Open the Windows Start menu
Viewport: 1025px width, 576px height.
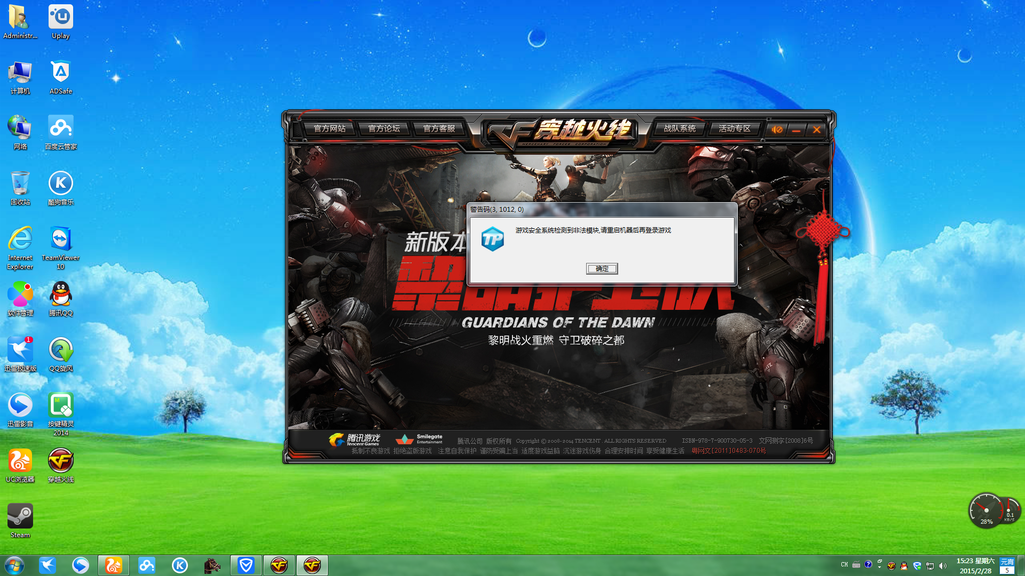[x=14, y=565]
